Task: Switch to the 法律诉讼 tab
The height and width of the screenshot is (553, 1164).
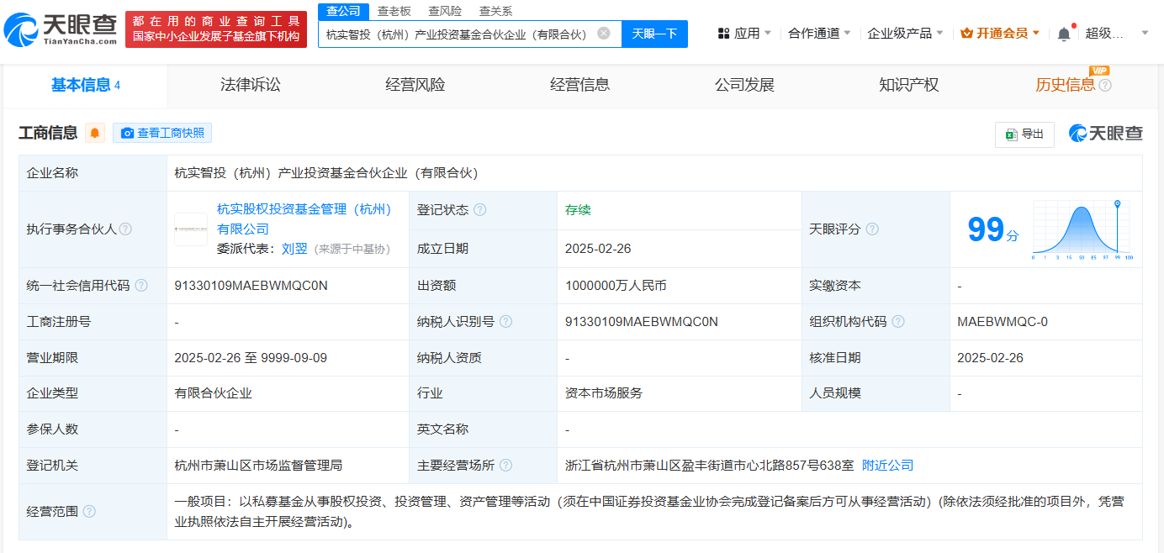Action: coord(251,85)
